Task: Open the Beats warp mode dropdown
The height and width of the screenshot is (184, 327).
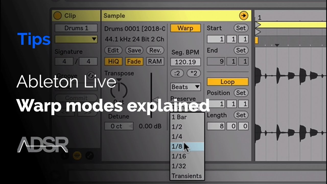Action: 185,87
